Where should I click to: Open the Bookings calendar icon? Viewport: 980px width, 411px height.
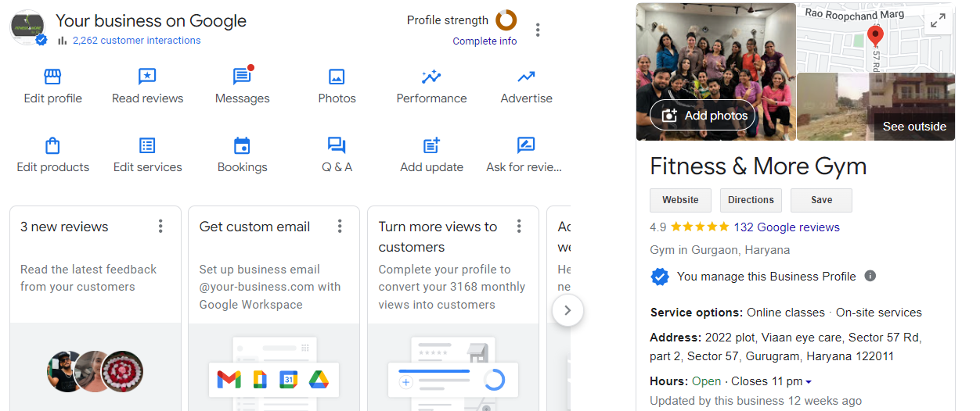(242, 146)
